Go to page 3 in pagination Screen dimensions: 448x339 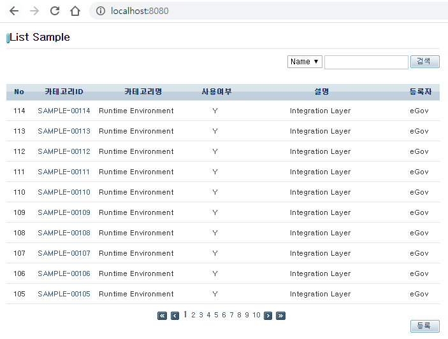point(201,315)
